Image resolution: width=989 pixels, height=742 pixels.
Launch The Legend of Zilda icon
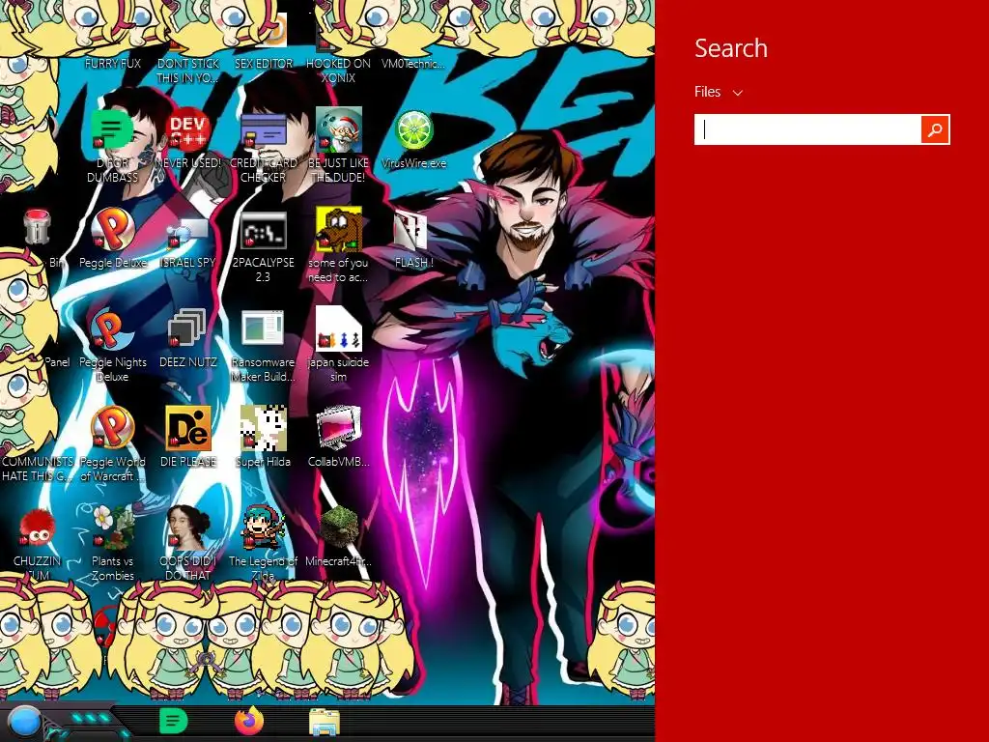[x=263, y=528]
